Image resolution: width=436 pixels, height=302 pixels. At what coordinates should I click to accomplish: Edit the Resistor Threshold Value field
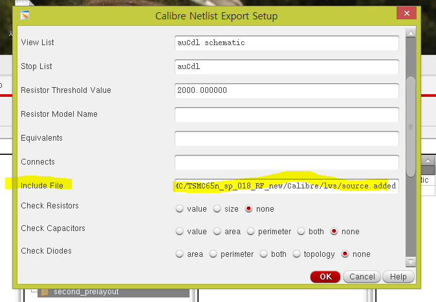point(287,91)
